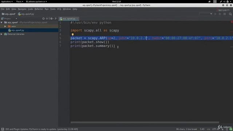Click the Debug icon in toolbar
Screen dimensions: 233x131
click(220, 14)
